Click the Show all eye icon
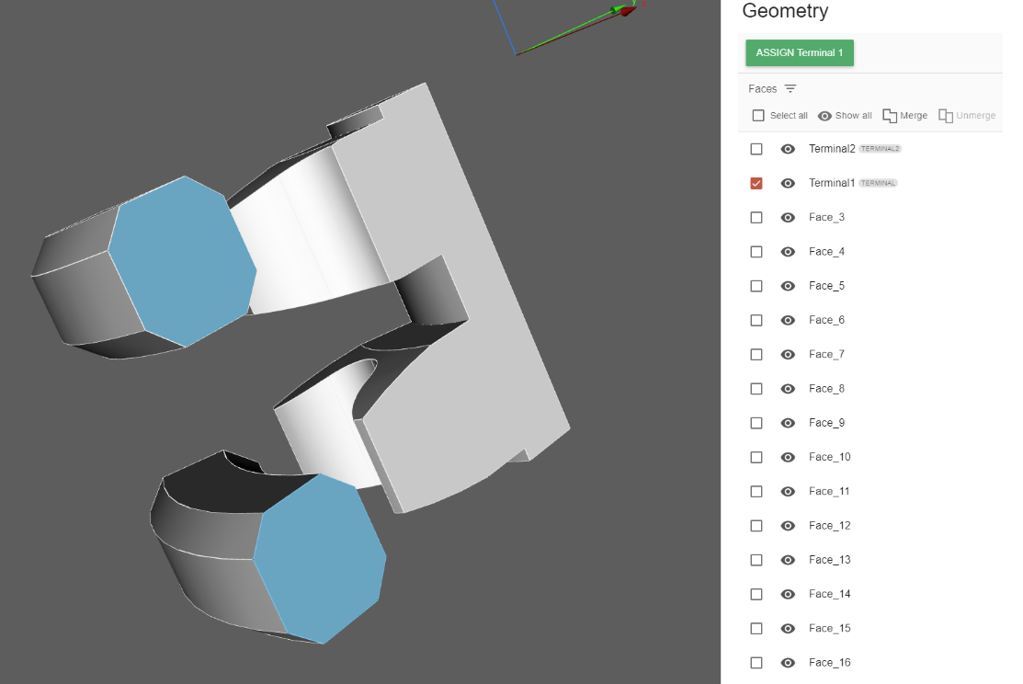 824,116
